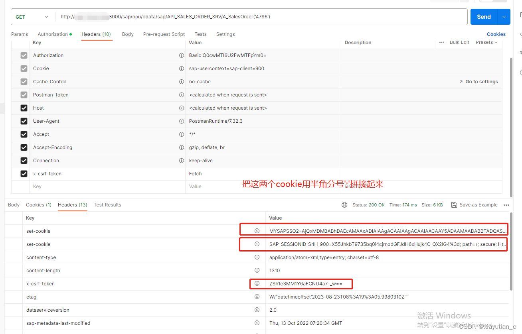
Task: Open info icon for Connection header
Action: coord(182,161)
